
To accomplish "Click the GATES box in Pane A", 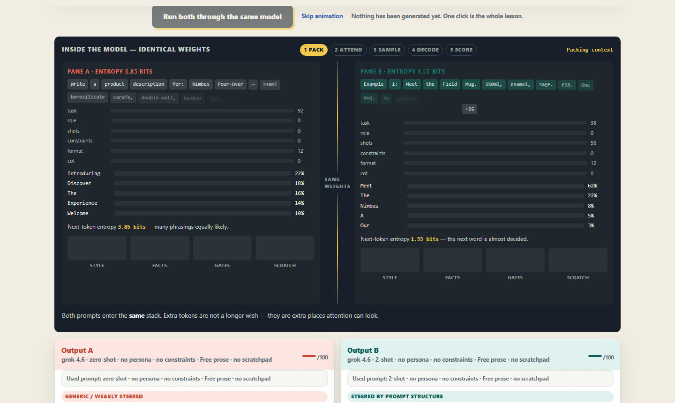I will coord(222,248).
